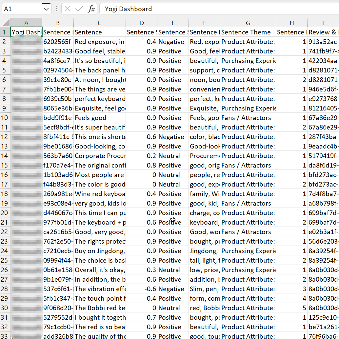This screenshot has height=339, width=339.
Task: Click review ID 913a52ac
Action: point(323,42)
